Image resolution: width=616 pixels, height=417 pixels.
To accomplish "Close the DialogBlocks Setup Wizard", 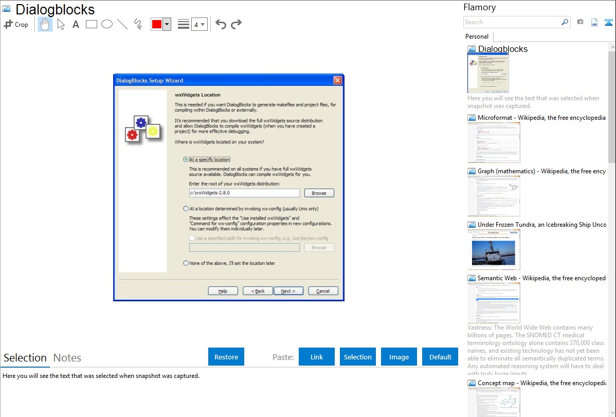I will point(337,80).
